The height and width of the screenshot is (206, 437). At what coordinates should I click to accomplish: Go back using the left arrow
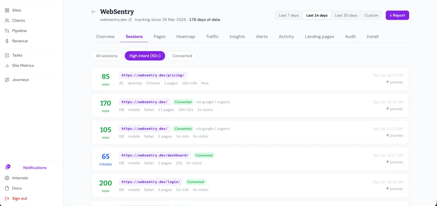[93, 12]
